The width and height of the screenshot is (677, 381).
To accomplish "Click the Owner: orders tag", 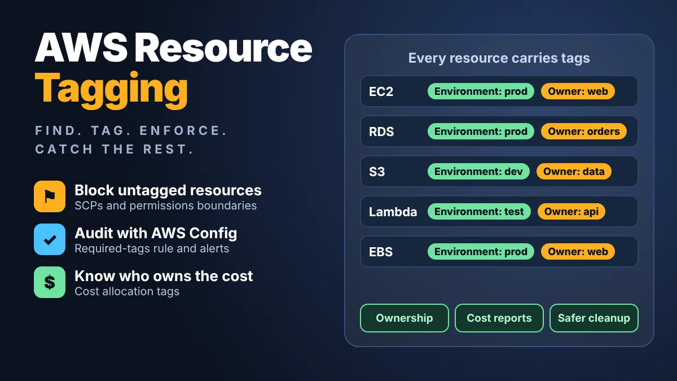I will click(584, 132).
